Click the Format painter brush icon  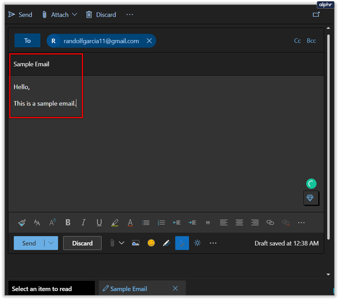click(x=22, y=222)
